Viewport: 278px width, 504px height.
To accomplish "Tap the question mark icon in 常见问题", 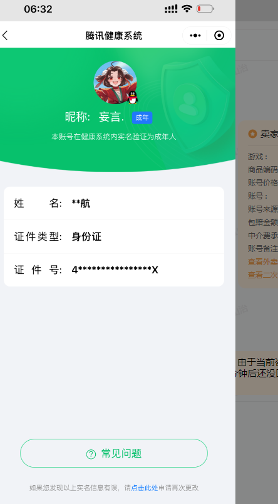I will [x=91, y=454].
